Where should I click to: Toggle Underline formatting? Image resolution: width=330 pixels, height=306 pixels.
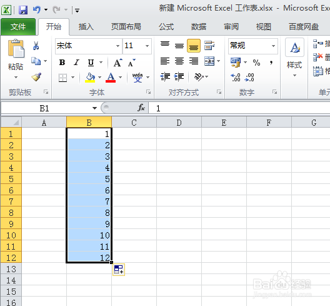(x=91, y=63)
